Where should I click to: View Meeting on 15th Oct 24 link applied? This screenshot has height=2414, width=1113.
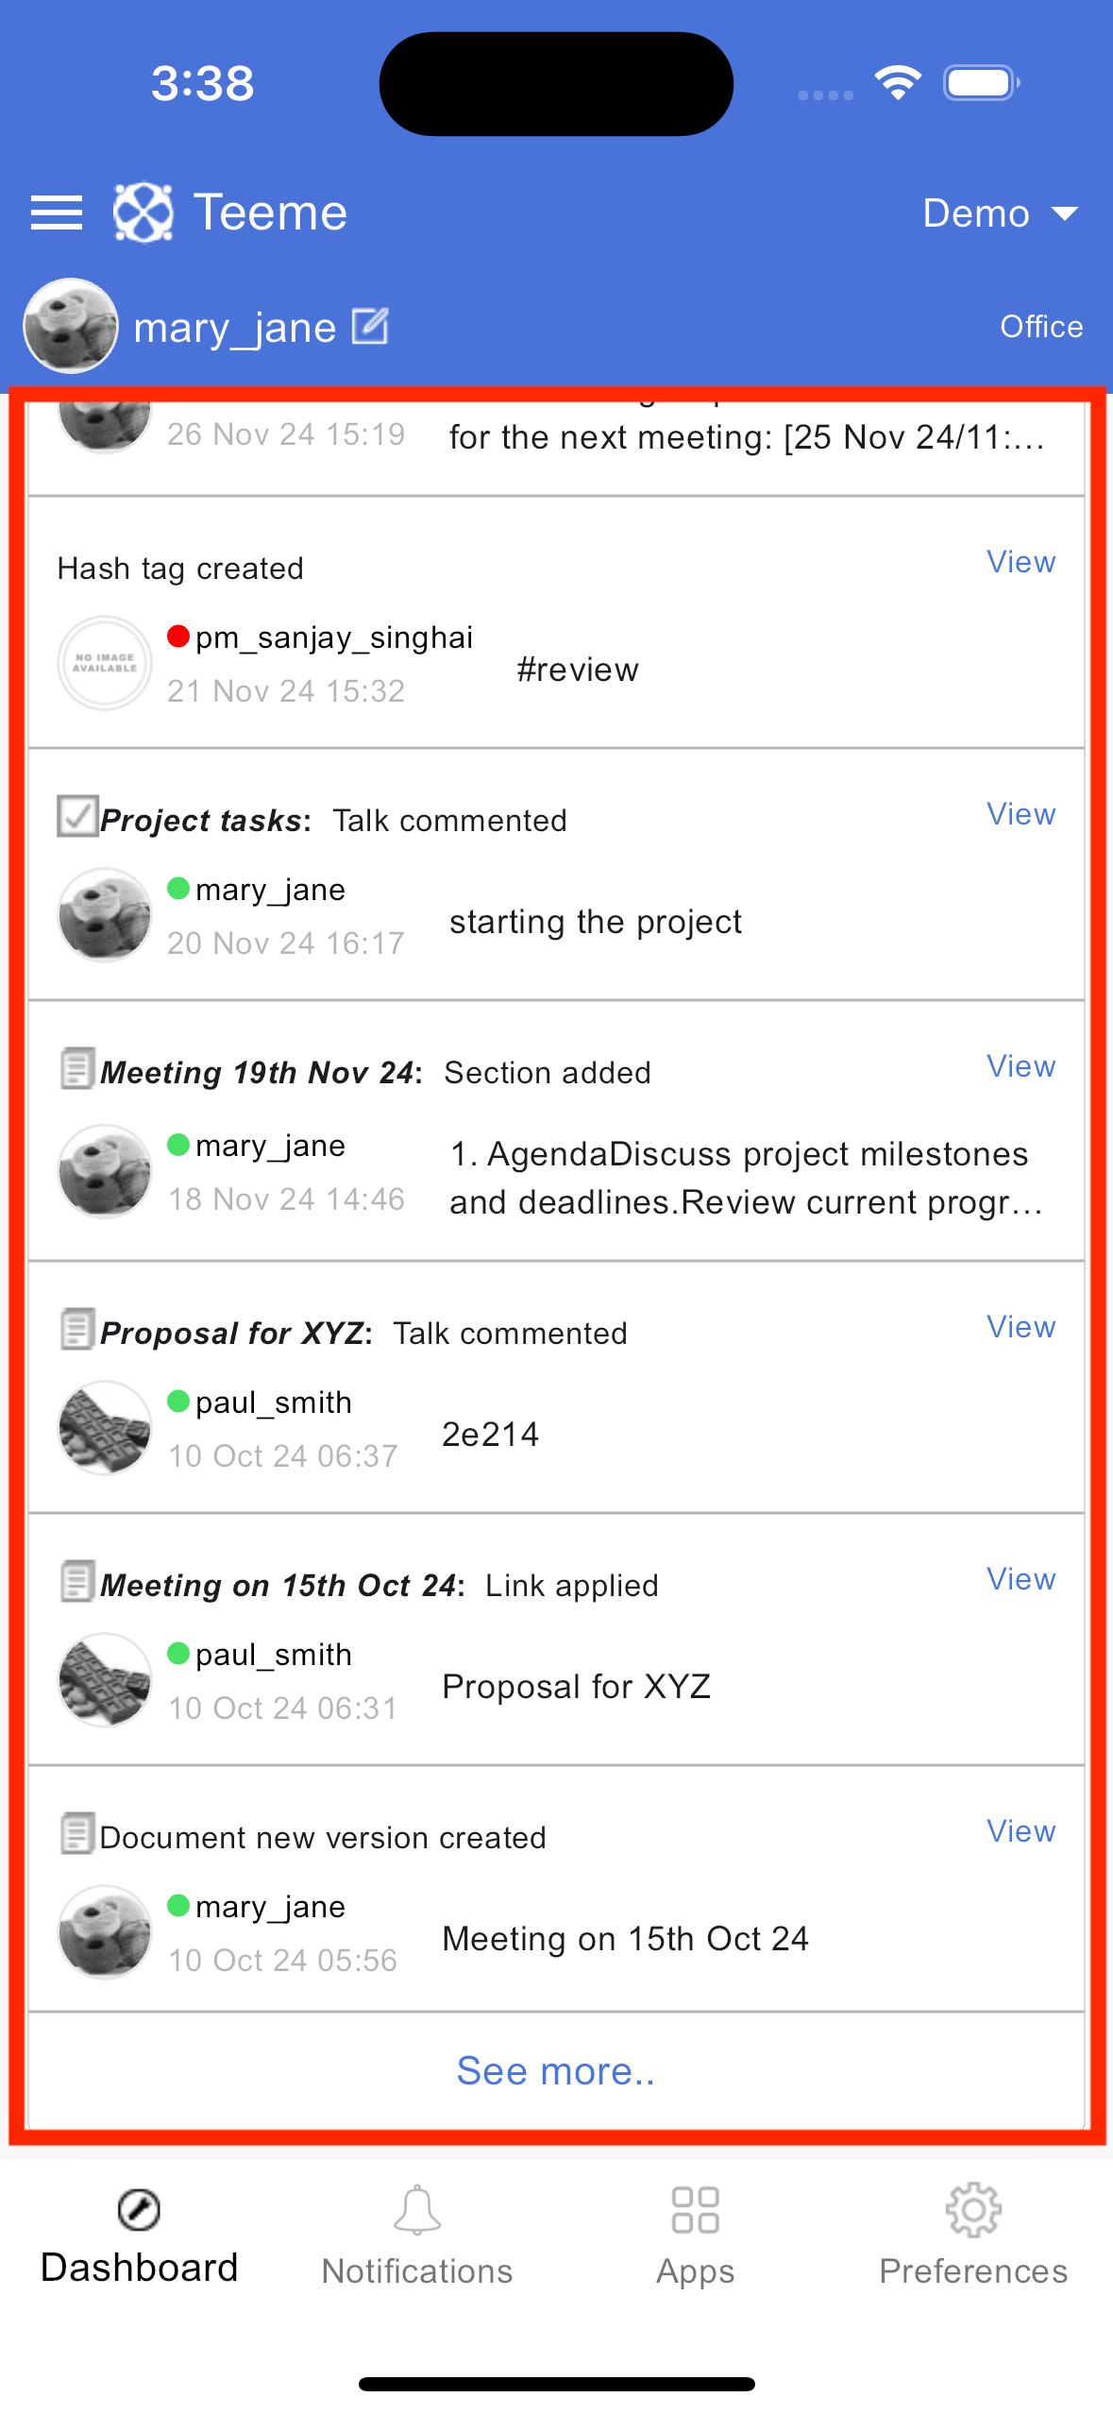pos(1020,1579)
